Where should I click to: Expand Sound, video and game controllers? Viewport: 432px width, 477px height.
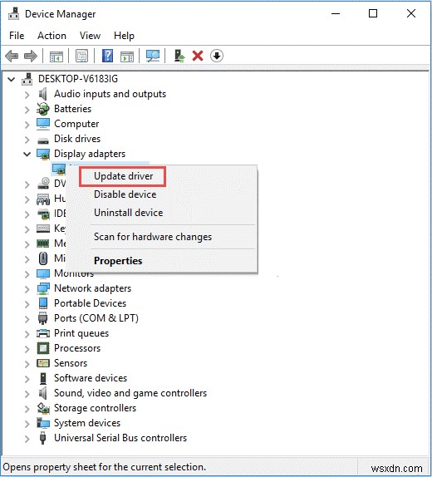point(27,394)
